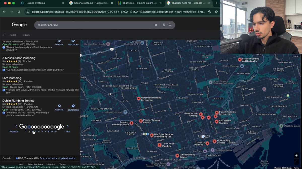Click the From your device link

pos(49,158)
